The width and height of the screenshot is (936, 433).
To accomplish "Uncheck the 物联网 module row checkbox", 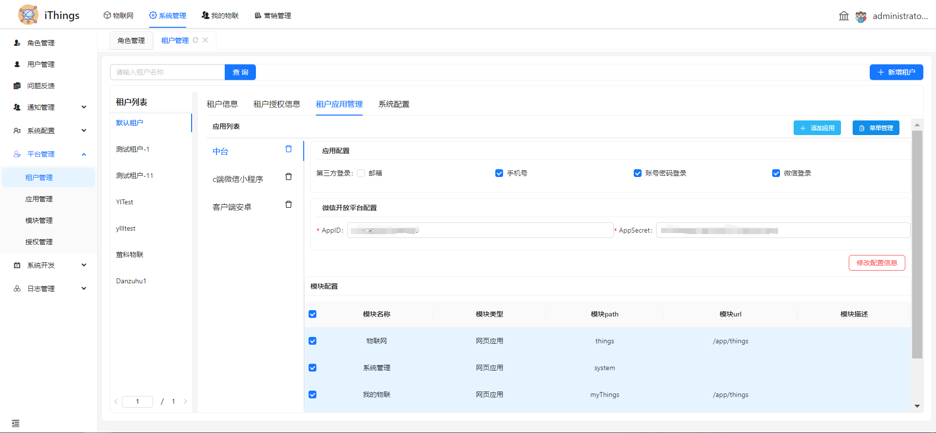I will tap(312, 341).
